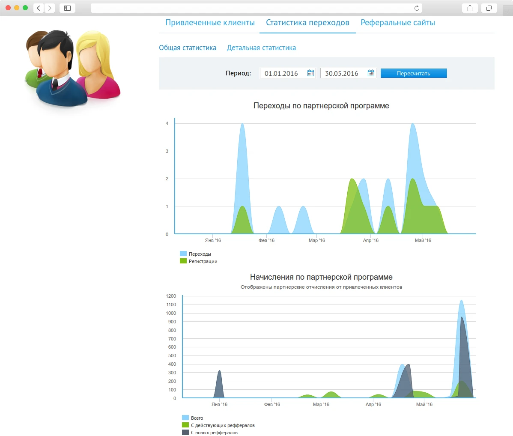The height and width of the screenshot is (436, 513).
Task: Click the green С действующих реффералов swatch
Action: (185, 425)
